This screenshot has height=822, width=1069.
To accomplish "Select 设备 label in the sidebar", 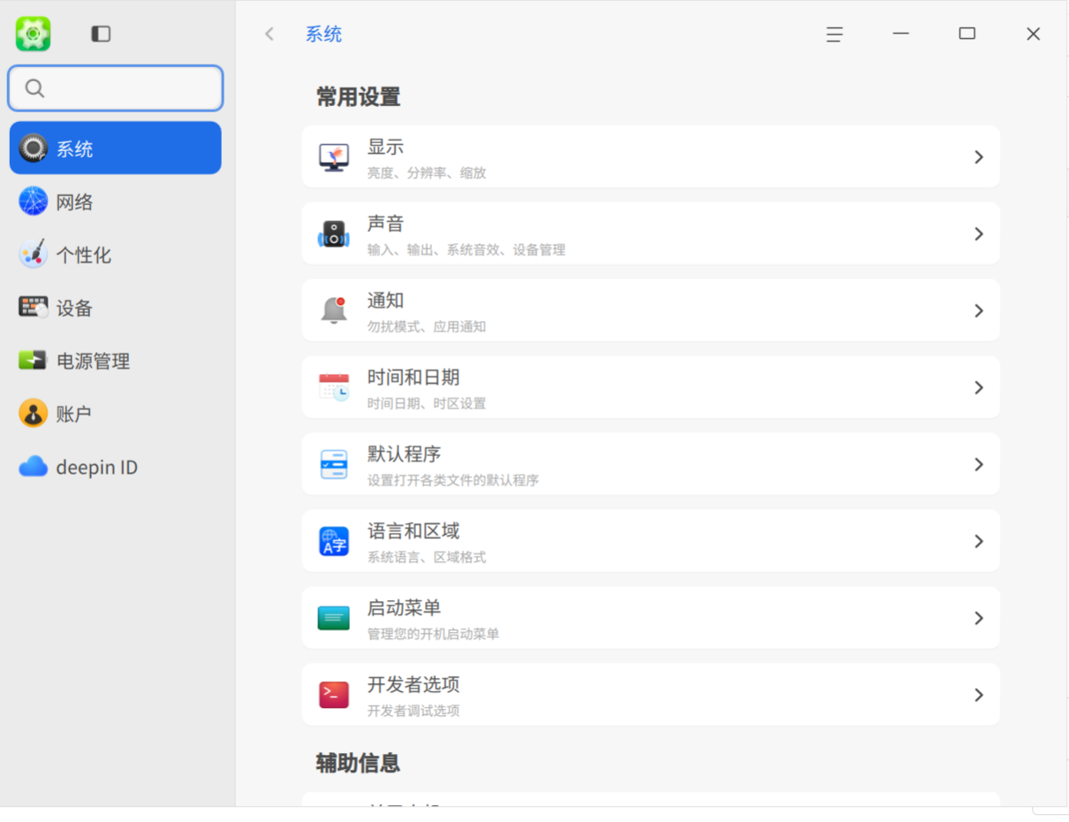I will click(x=75, y=308).
